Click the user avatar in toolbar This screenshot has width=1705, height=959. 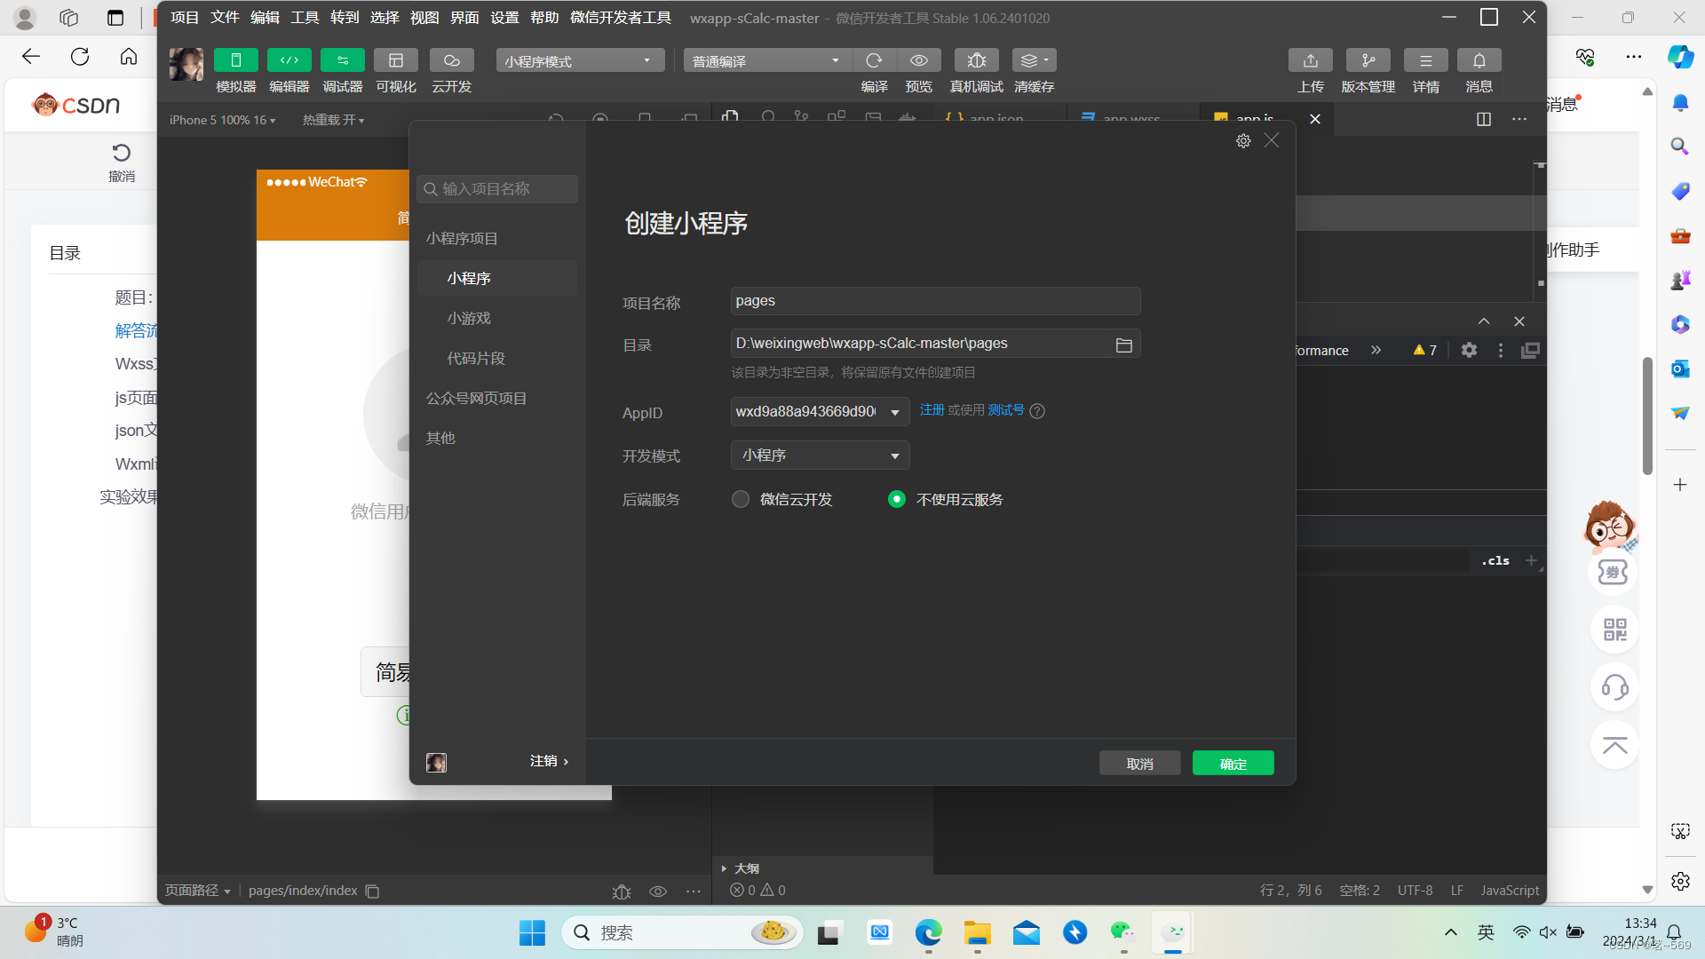pos(186,64)
